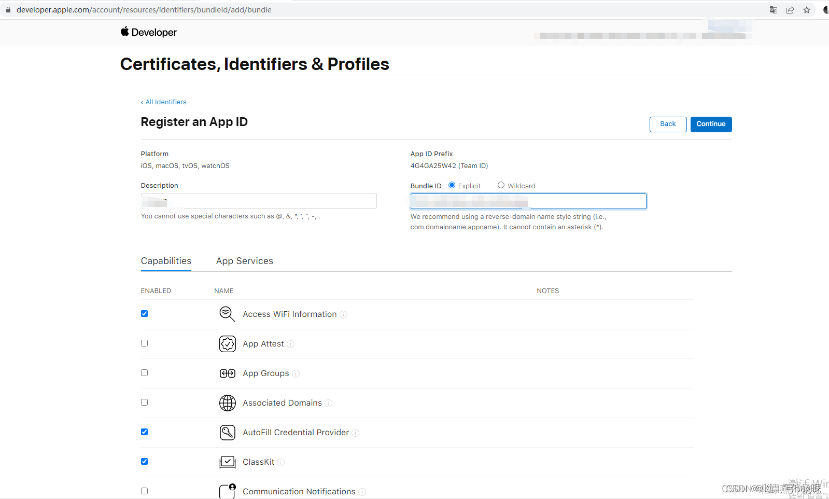Click the Continue button
This screenshot has height=499, width=829.
click(x=711, y=124)
